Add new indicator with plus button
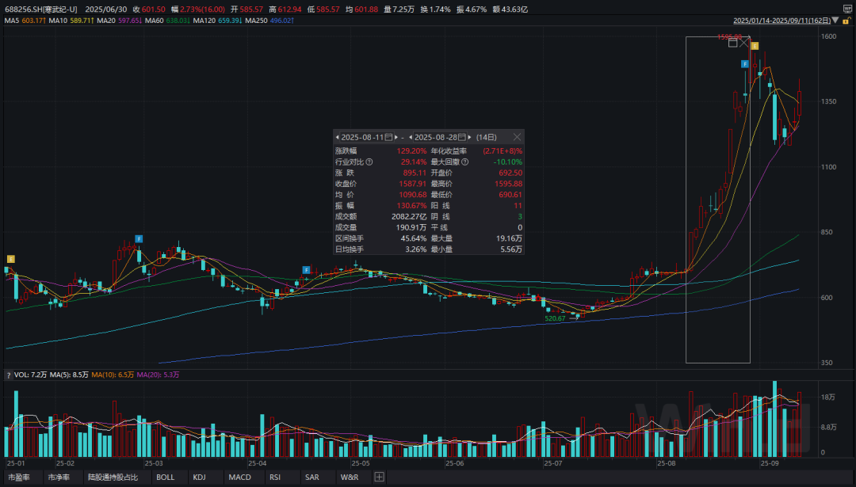The image size is (856, 487). click(x=379, y=477)
